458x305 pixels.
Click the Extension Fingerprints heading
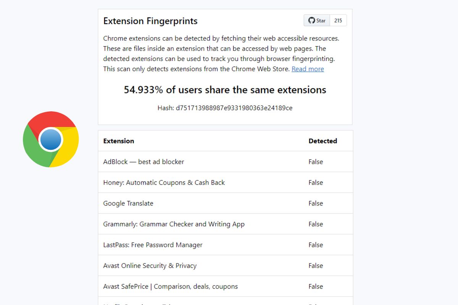point(150,21)
